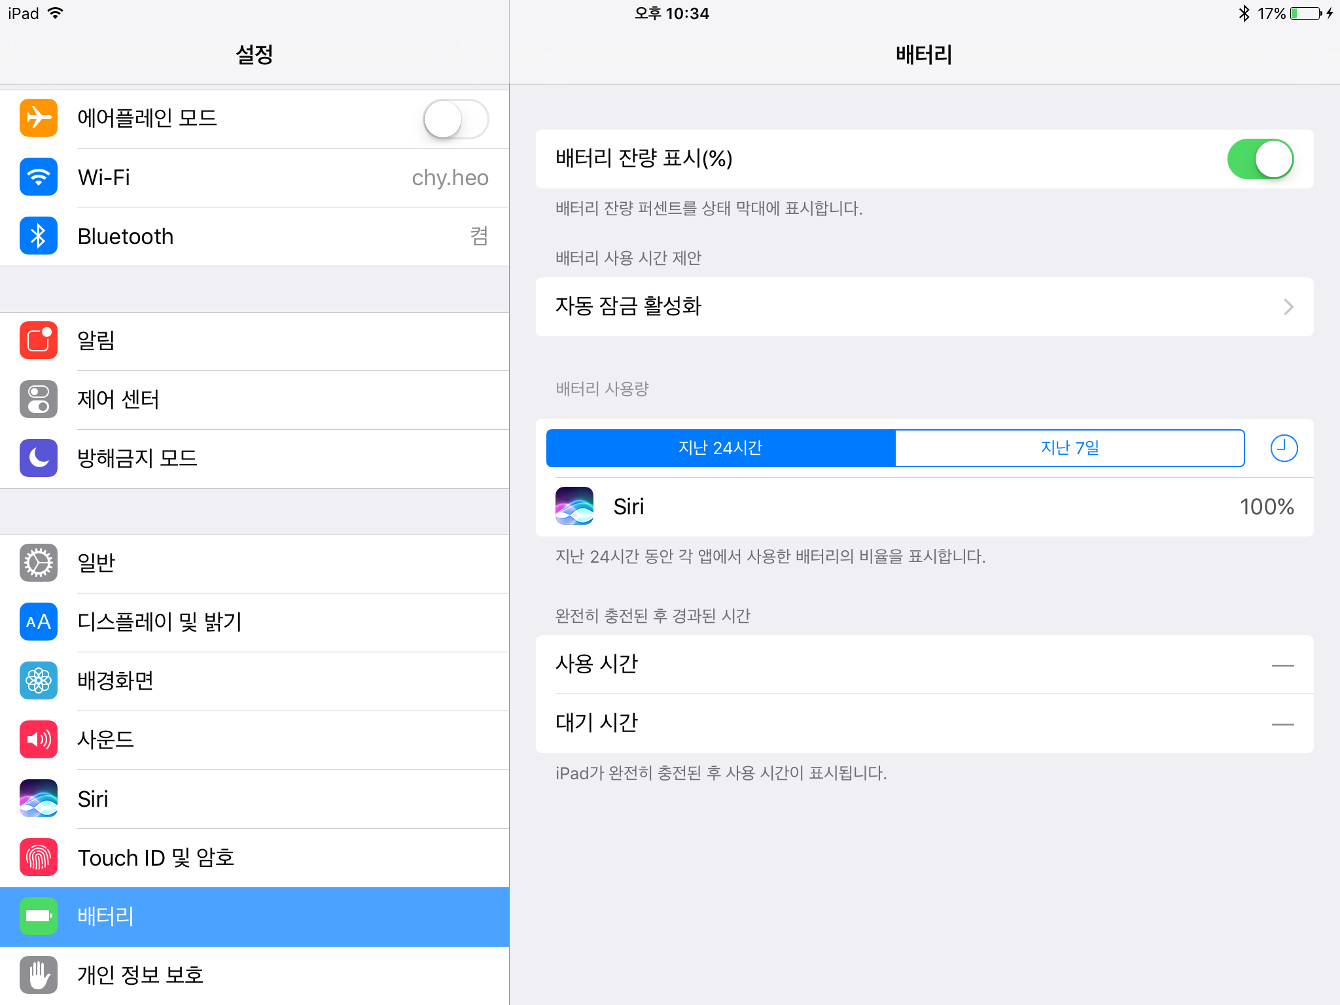
Task: Click the Touch ID fingerprint icon
Action: tap(39, 857)
